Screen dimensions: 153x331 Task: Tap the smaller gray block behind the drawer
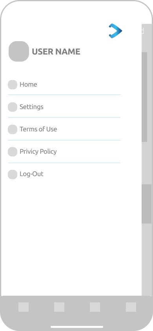(146, 204)
